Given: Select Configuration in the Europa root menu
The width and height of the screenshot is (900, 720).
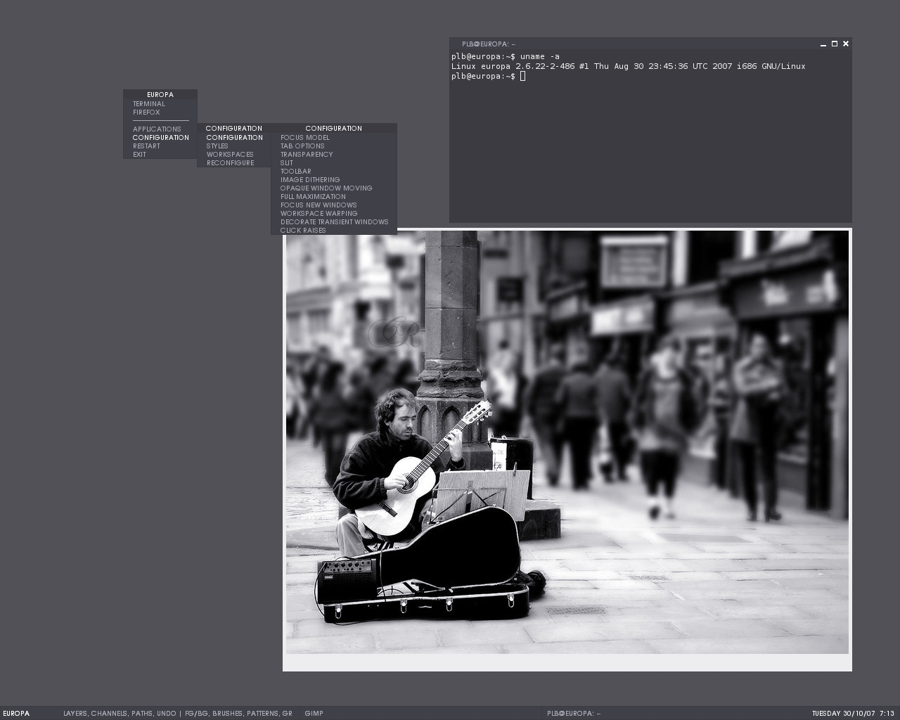Looking at the screenshot, I should click(160, 138).
